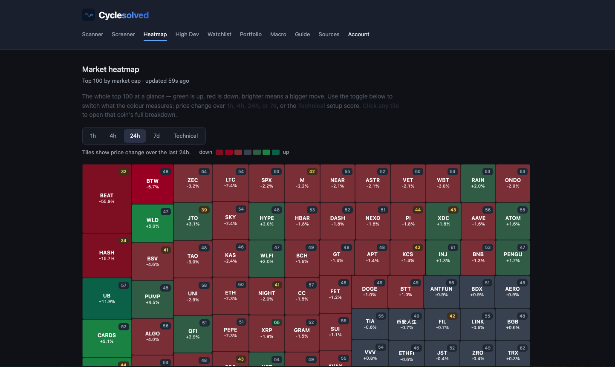The image size is (615, 367).
Task: Open the High Dev page
Action: [x=187, y=34]
